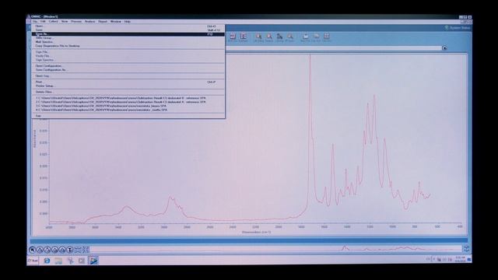498x280 pixels.
Task: Choose Print... in File menu
Action: coord(128,82)
